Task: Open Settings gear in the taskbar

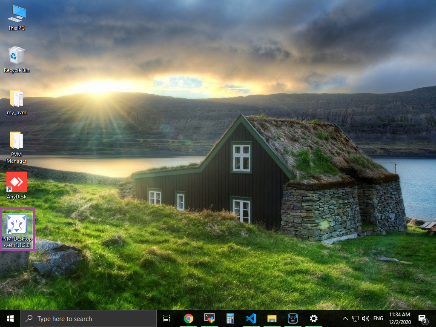Action: tap(314, 318)
